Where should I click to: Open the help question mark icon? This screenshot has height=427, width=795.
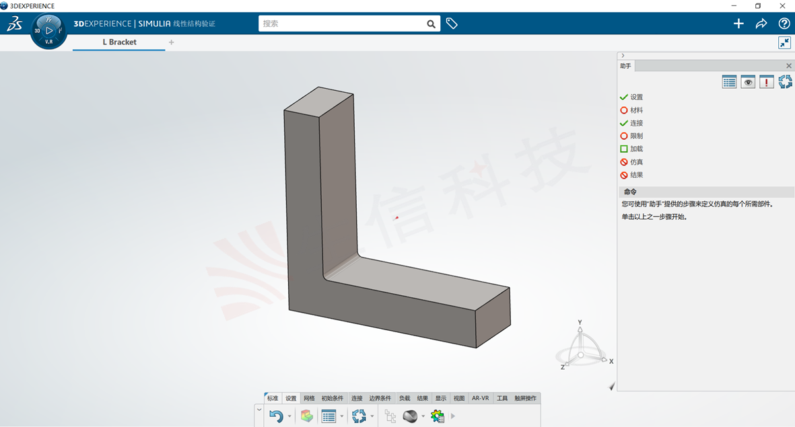[x=784, y=24]
